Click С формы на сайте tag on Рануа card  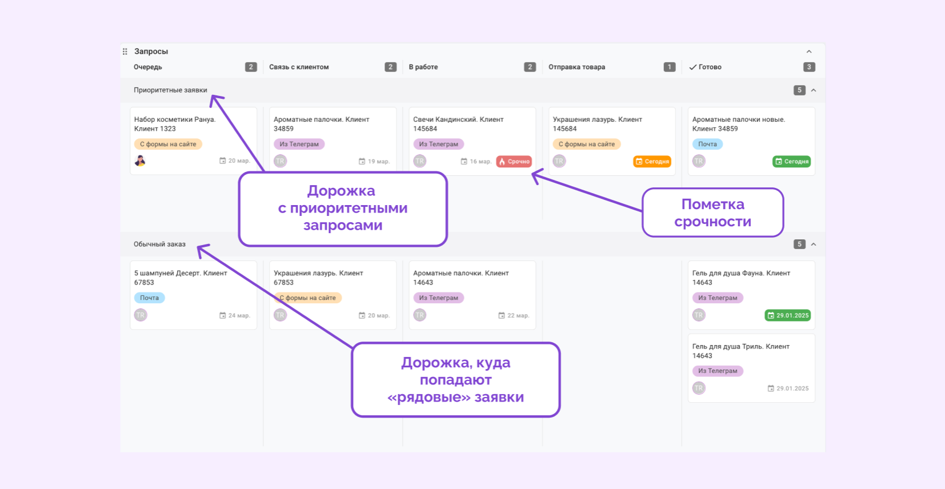tap(168, 145)
